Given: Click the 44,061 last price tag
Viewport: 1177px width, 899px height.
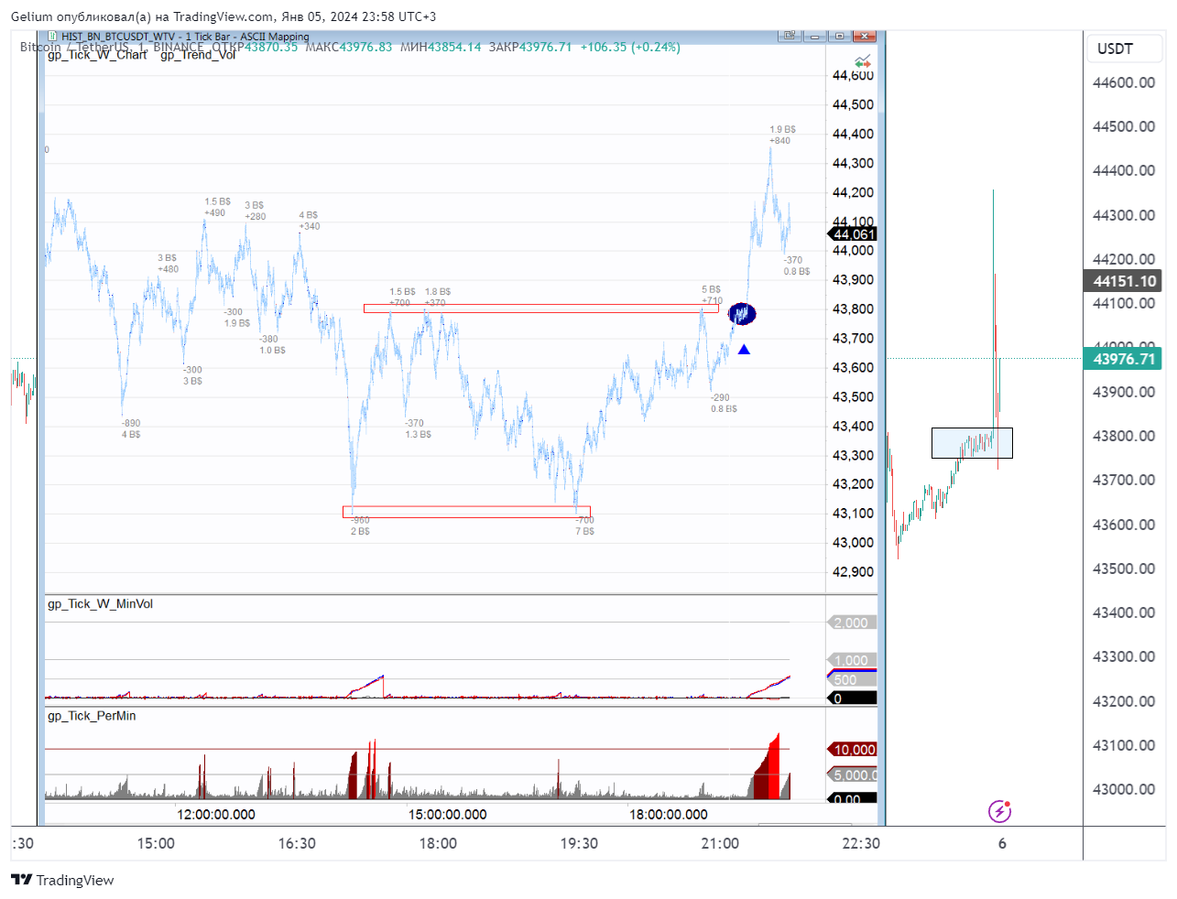Looking at the screenshot, I should tap(853, 234).
